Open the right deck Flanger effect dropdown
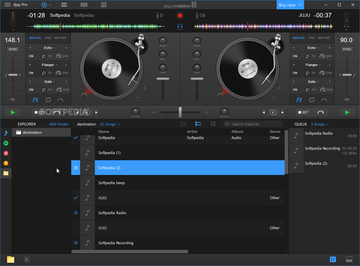 (313, 65)
